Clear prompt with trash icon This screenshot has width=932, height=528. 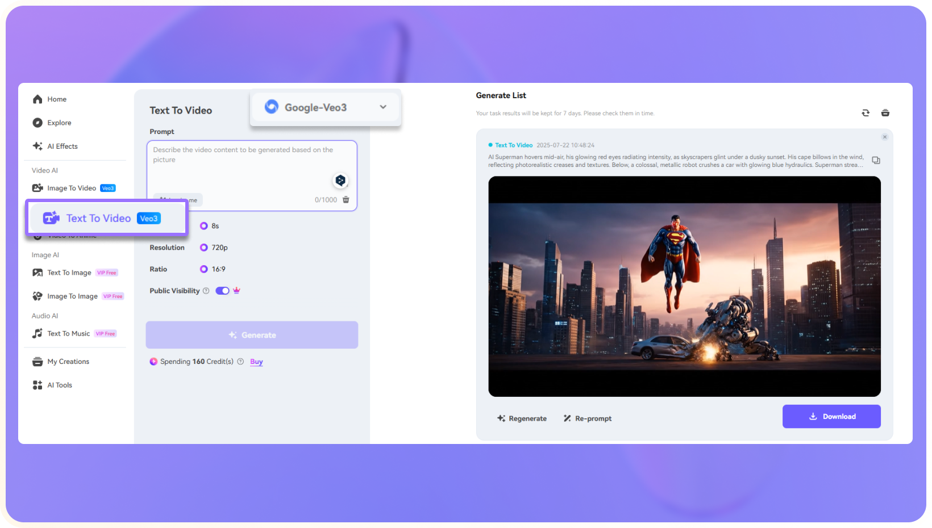tap(346, 200)
